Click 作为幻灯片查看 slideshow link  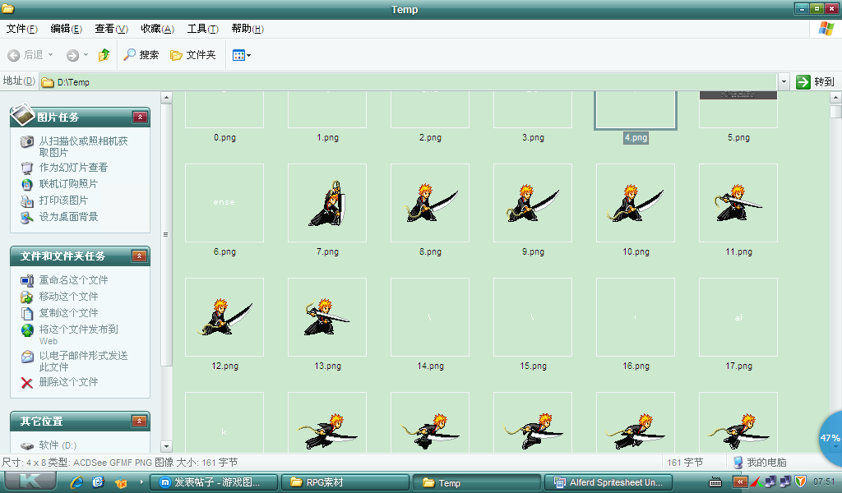73,168
